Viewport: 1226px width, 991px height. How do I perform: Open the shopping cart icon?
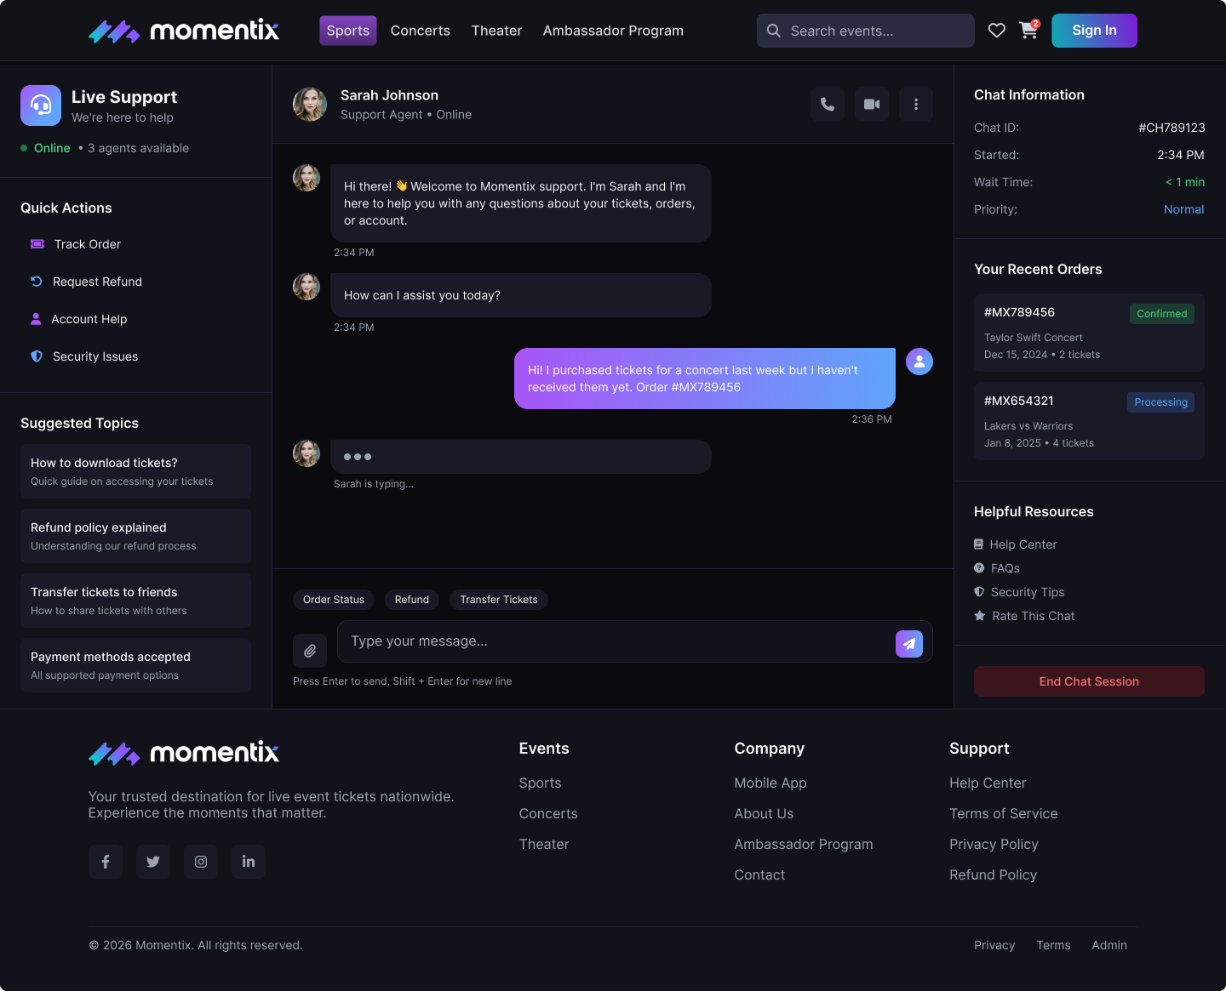click(x=1028, y=31)
